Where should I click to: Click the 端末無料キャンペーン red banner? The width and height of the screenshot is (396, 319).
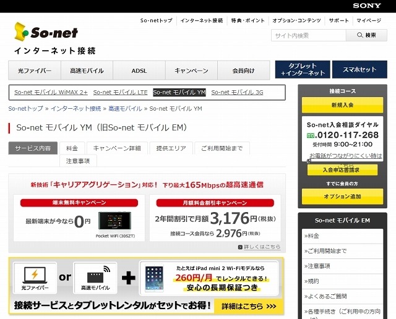[x=79, y=203]
